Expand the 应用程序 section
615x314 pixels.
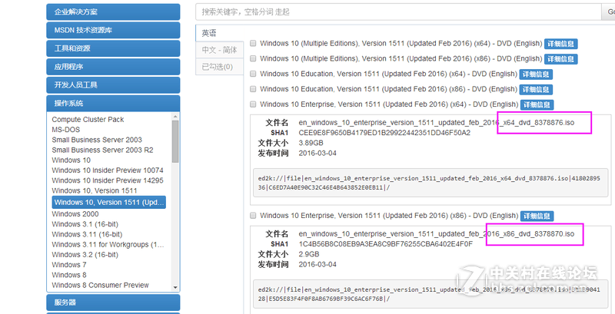click(113, 67)
